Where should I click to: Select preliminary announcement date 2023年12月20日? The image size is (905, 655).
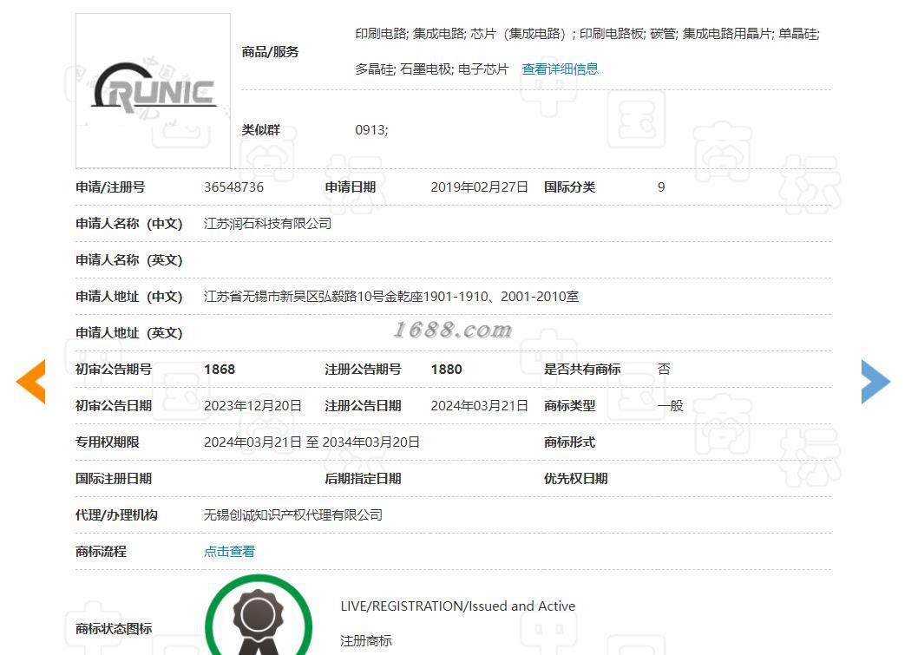pos(252,406)
